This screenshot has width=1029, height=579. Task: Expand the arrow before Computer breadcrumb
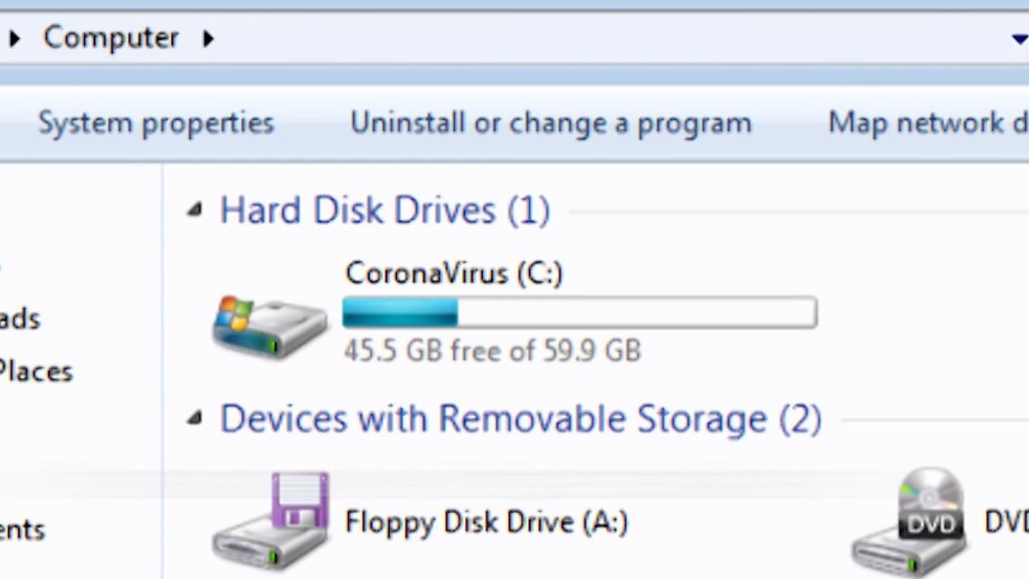14,39
